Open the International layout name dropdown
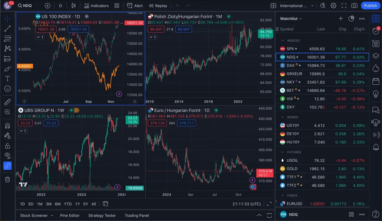The height and width of the screenshot is (221, 382). coord(312,6)
